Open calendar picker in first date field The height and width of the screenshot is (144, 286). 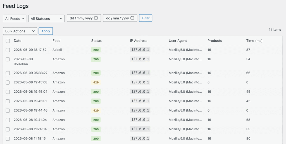pos(96,18)
